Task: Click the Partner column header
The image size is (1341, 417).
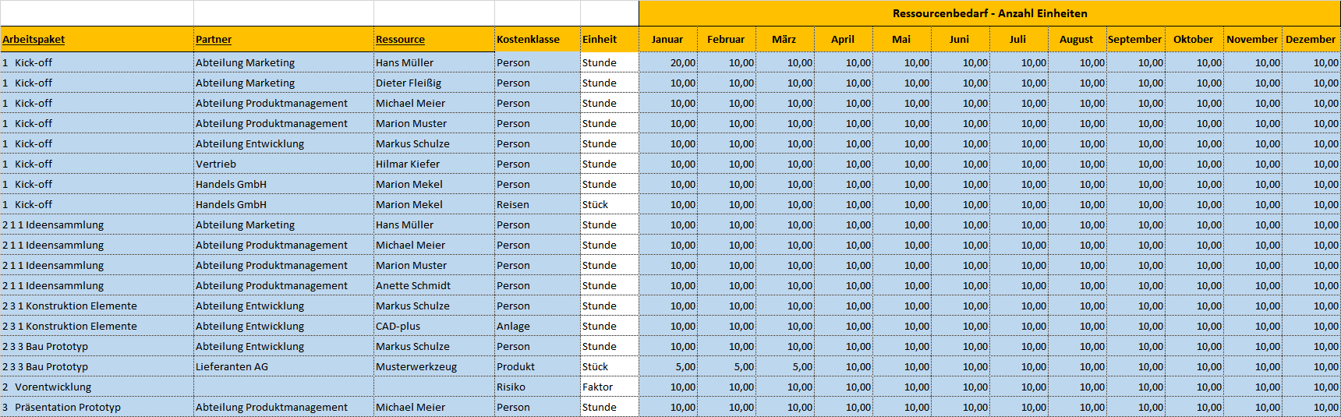Action: [x=284, y=39]
